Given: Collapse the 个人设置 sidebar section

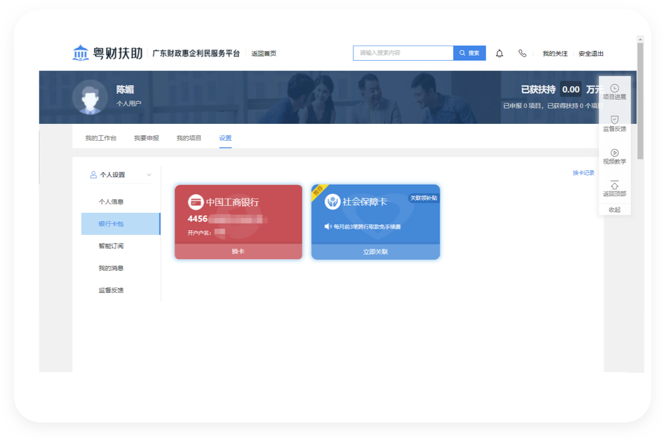Looking at the screenshot, I should (149, 175).
